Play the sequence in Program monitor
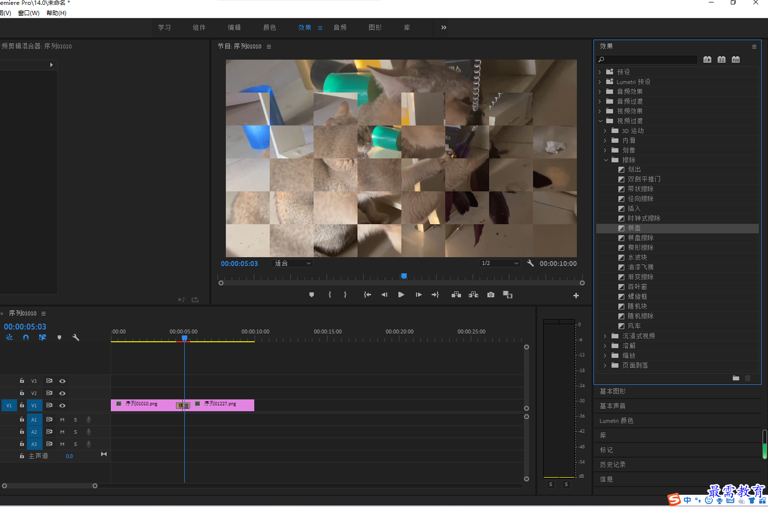The height and width of the screenshot is (507, 768). tap(401, 295)
